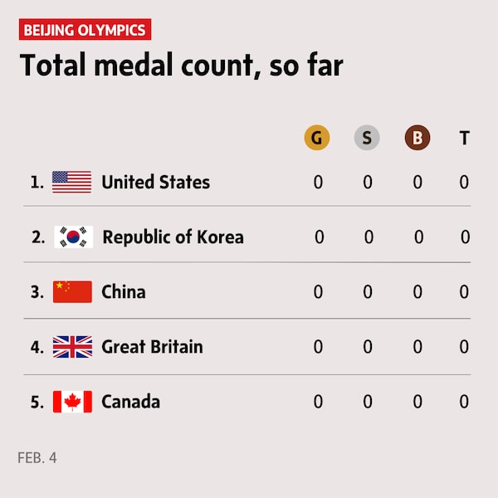Click Canada's total medal count

pos(464,402)
